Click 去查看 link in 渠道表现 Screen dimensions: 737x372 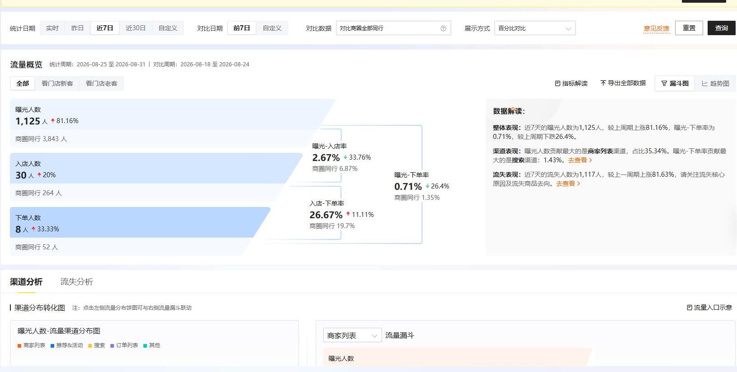click(578, 160)
